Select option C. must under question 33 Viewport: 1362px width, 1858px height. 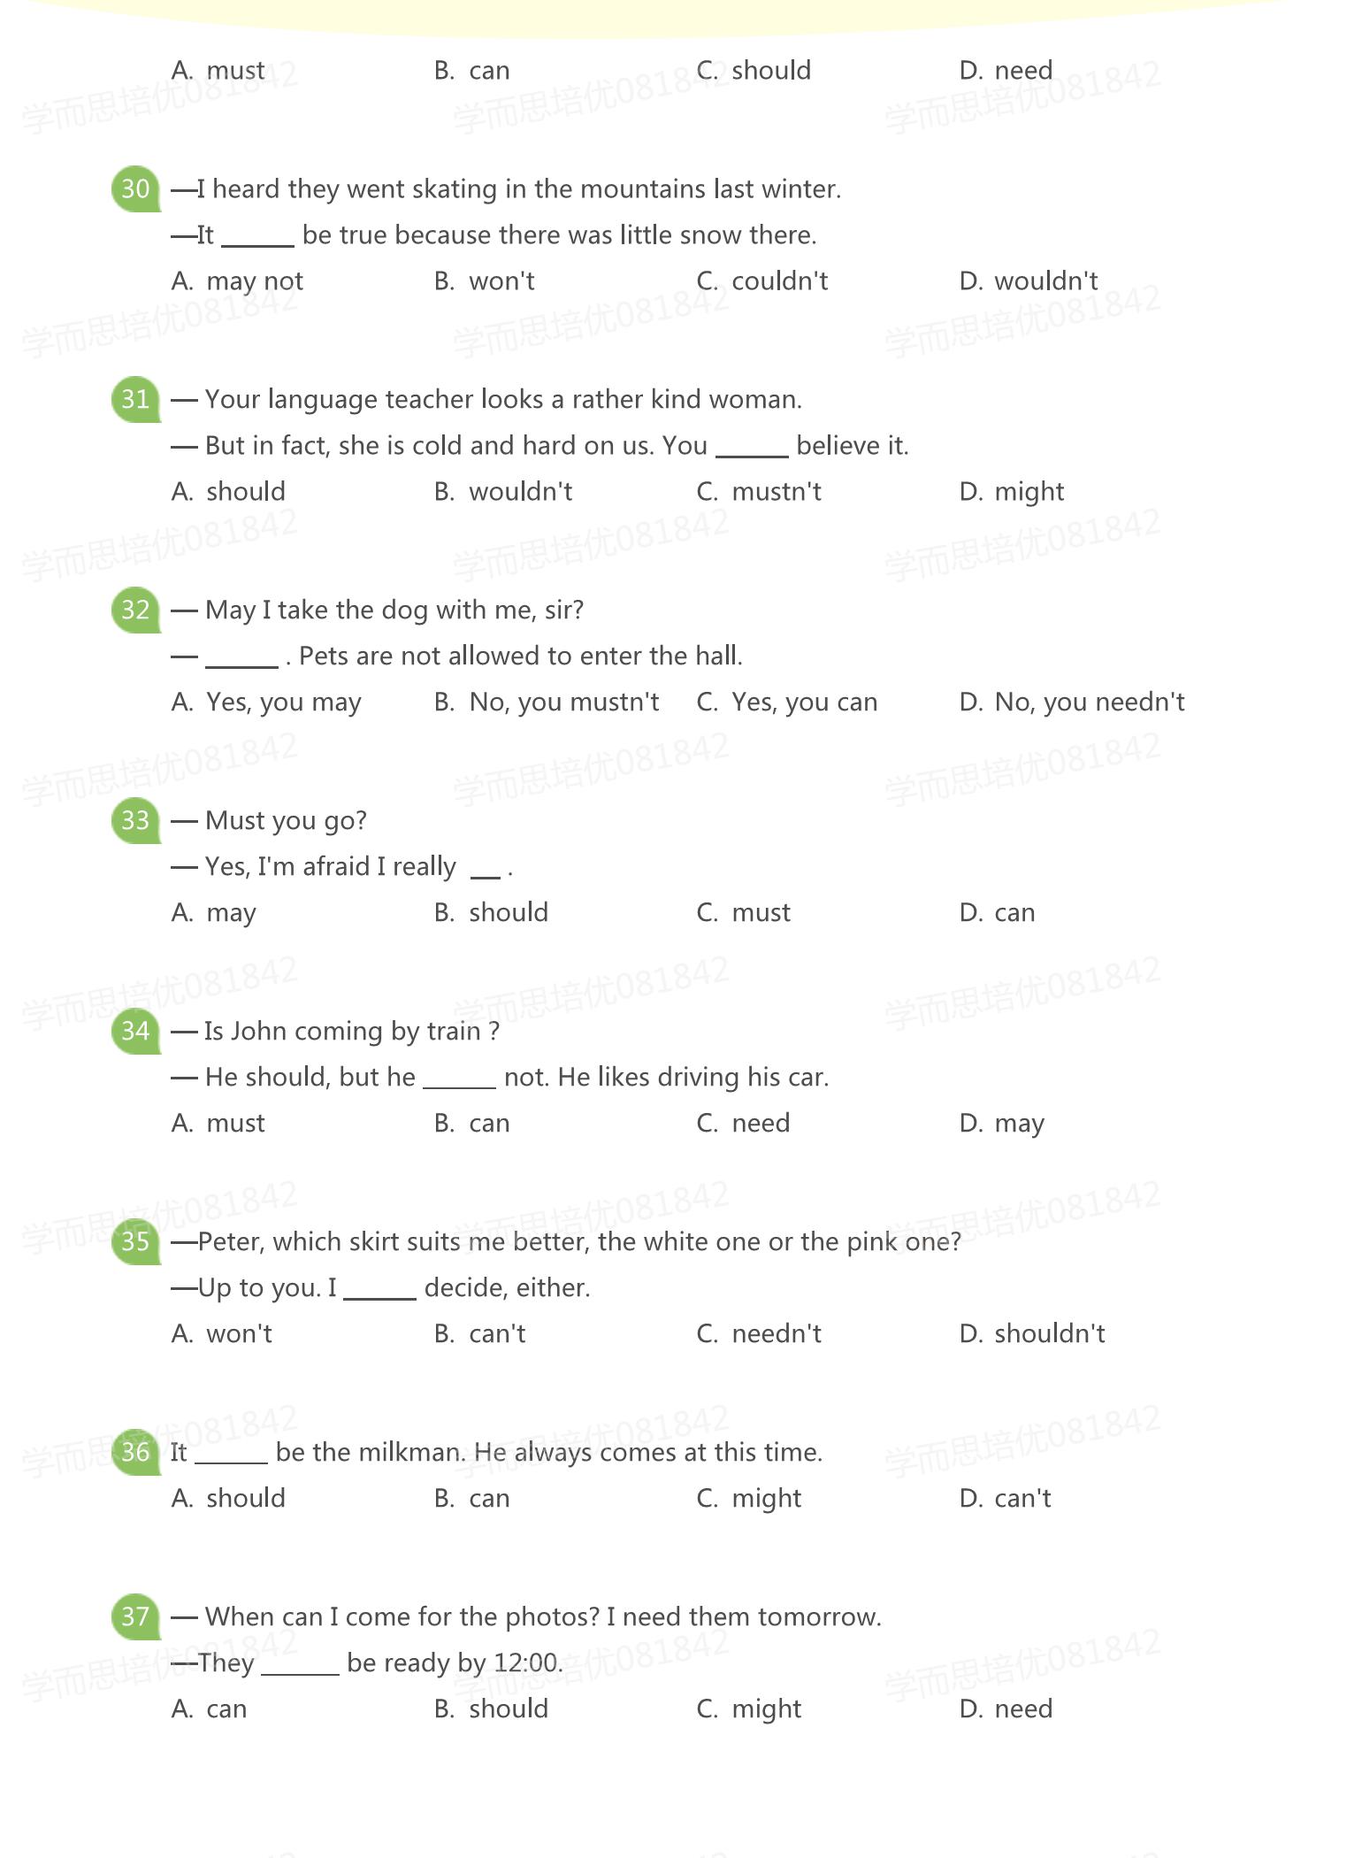[x=744, y=913]
